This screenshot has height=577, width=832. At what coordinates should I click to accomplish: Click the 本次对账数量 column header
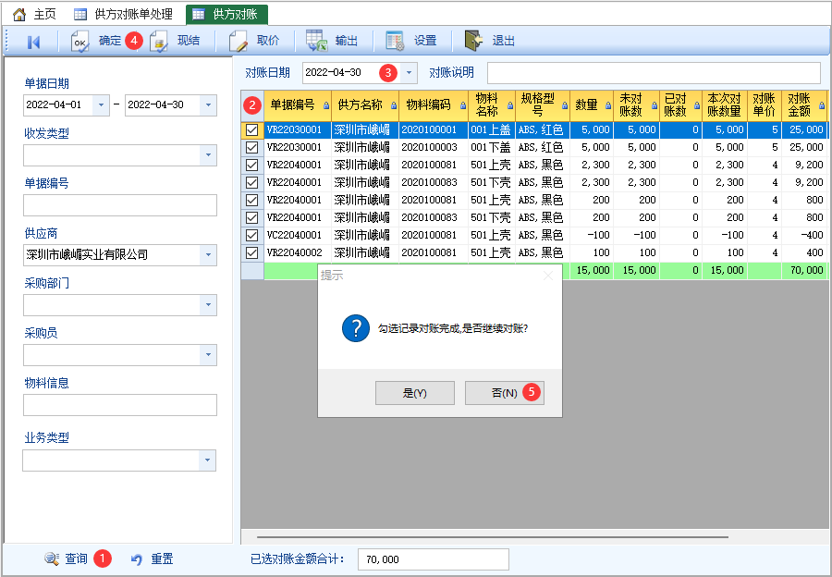pyautogui.click(x=724, y=105)
